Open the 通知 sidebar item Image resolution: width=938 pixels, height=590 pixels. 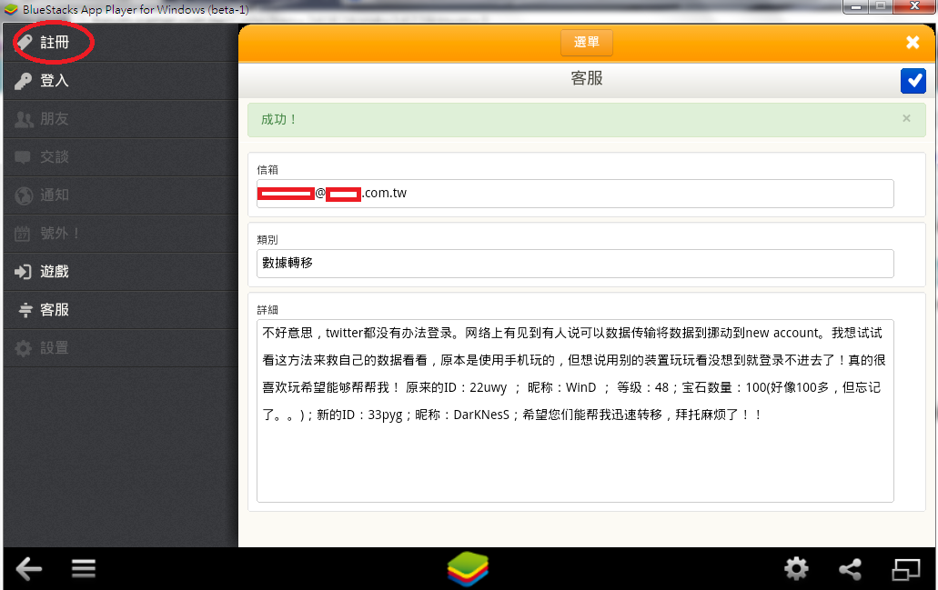click(55, 195)
